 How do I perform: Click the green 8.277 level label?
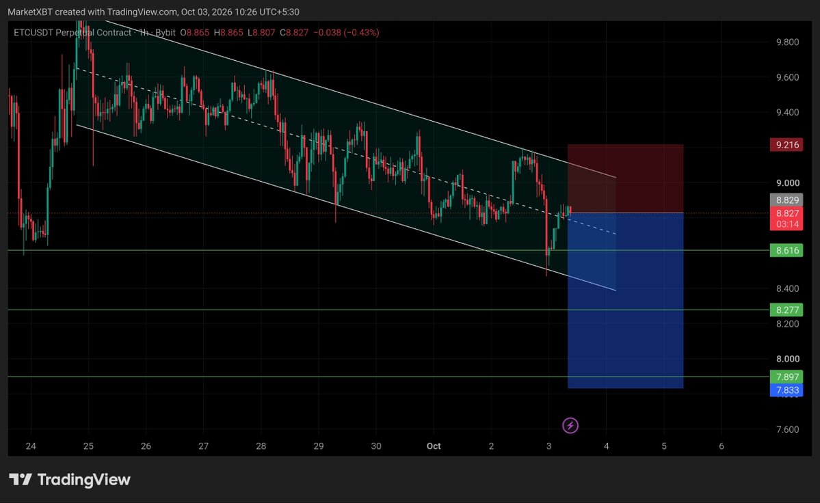[x=786, y=310]
